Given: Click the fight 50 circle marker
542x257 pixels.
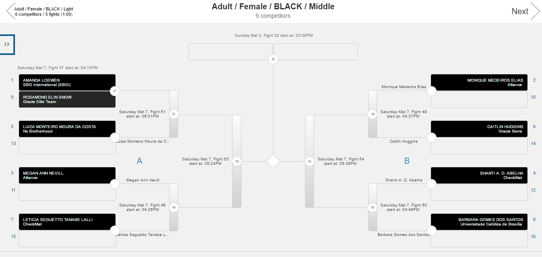Looking at the screenshot, I should 373,207.
